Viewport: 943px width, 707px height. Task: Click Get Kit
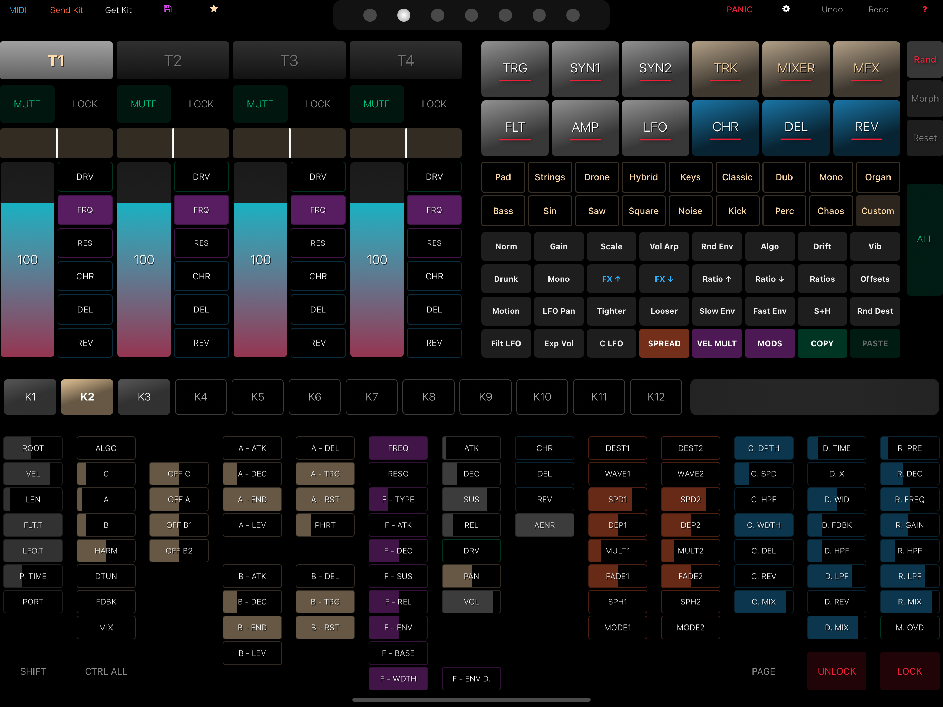coord(118,10)
